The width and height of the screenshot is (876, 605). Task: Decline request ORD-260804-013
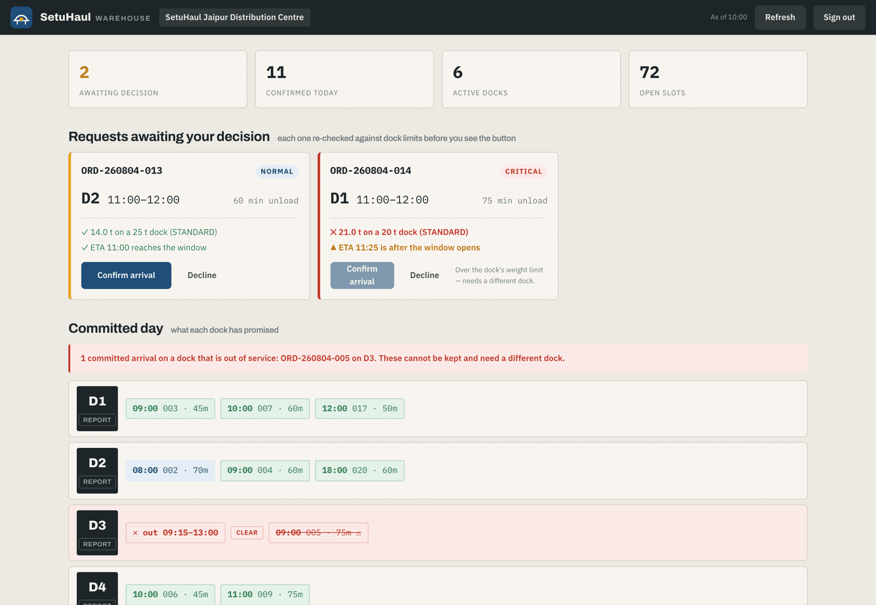pos(202,275)
